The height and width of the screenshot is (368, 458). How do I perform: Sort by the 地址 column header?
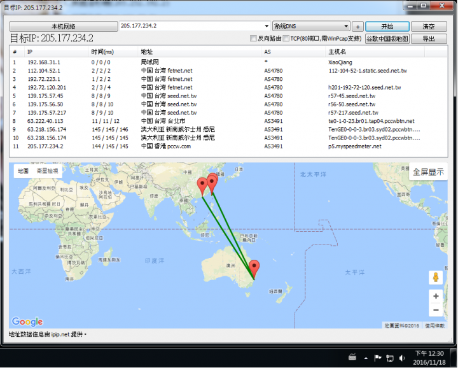(x=200, y=52)
